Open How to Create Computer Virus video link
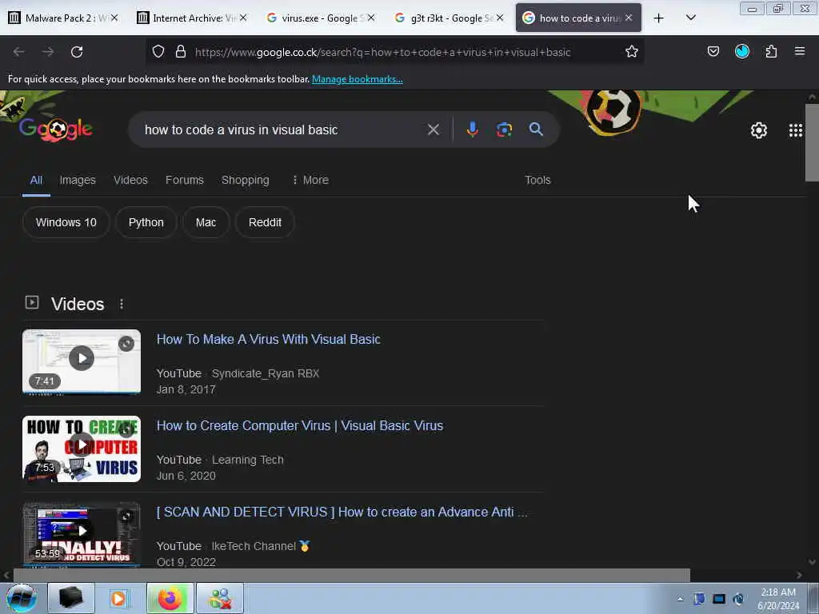The image size is (819, 614). click(300, 425)
